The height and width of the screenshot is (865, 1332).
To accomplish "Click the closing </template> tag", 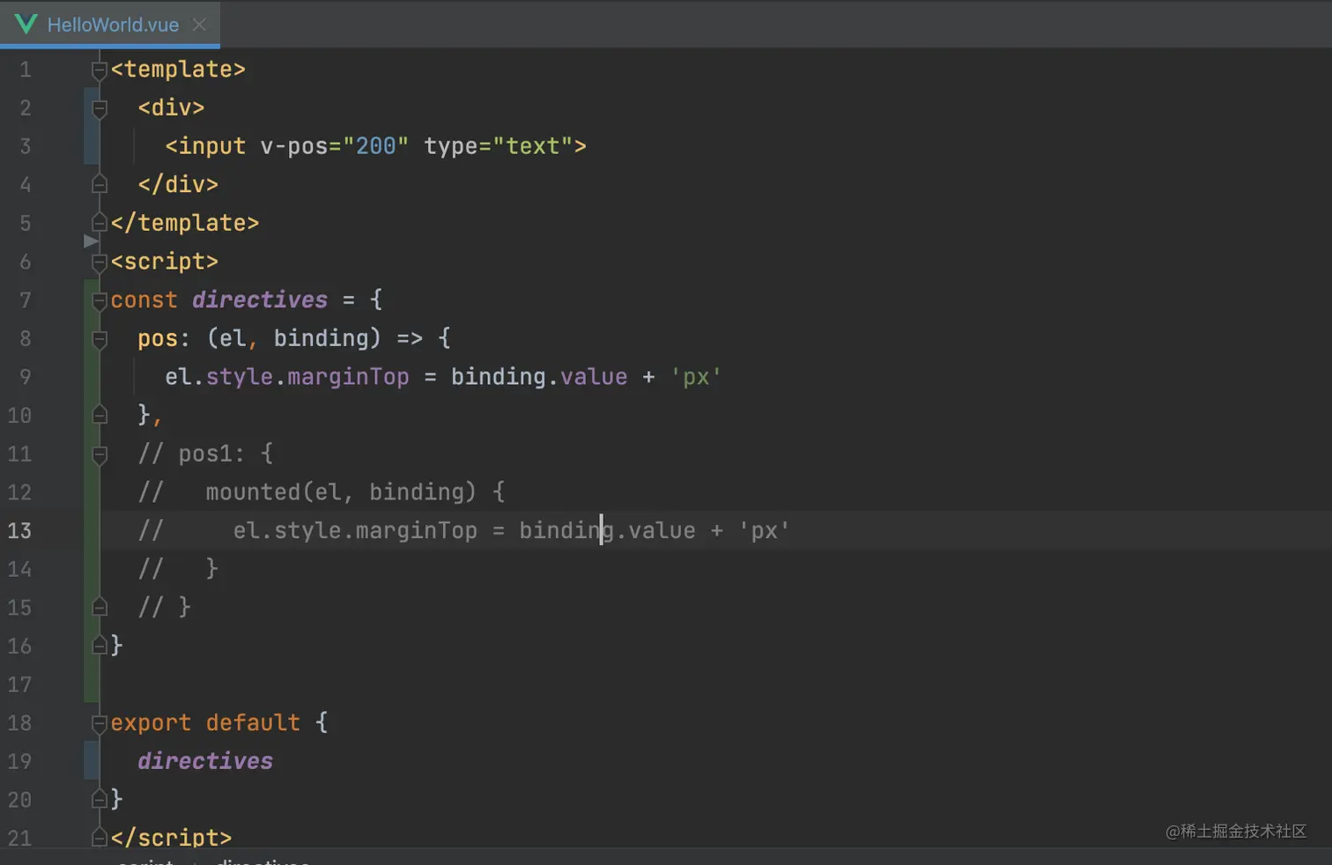I will coord(185,223).
